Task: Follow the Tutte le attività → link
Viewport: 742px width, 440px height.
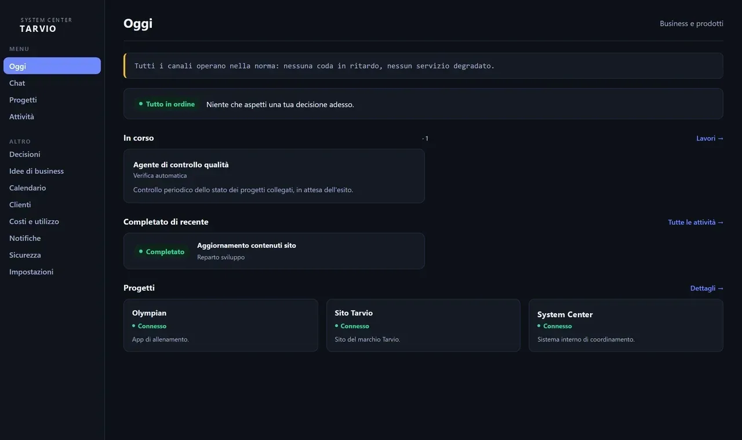Action: pyautogui.click(x=696, y=222)
